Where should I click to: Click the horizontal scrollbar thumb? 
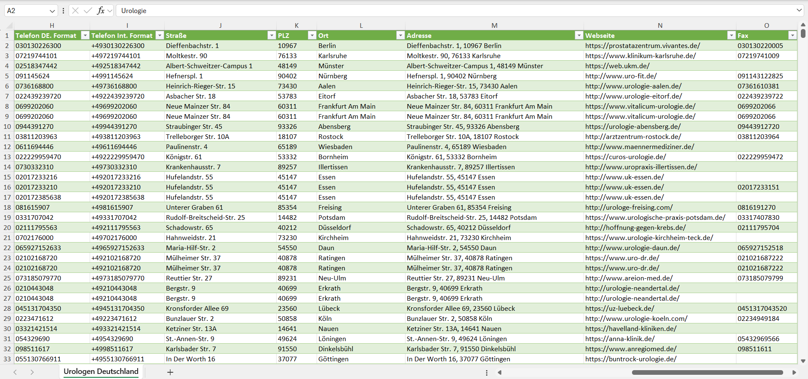click(x=707, y=372)
